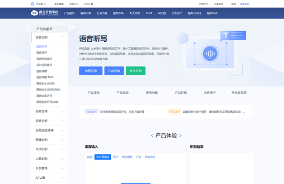Viewport: 284px width, 184px height.
Task: Click the 免费试用 button
Action: point(91,71)
